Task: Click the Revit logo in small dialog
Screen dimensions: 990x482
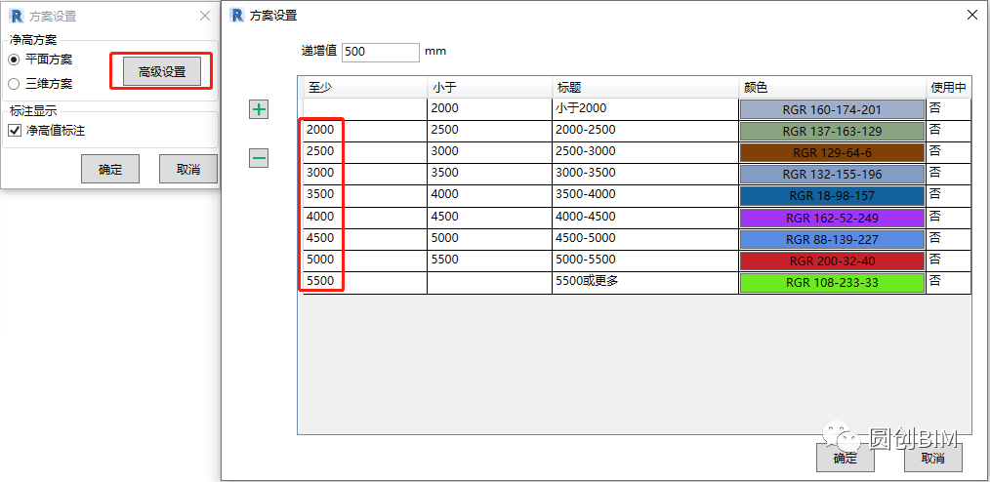Action: [16, 17]
